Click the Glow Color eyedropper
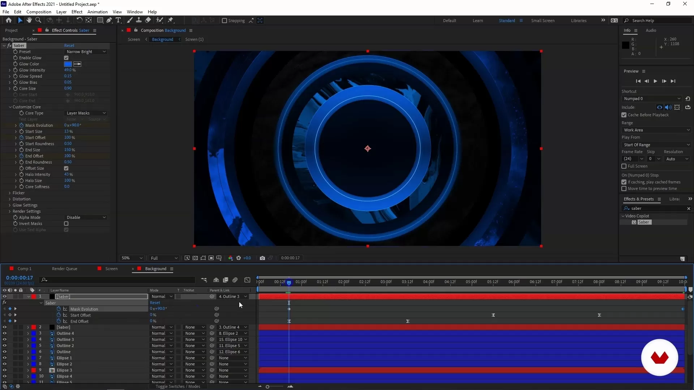Image resolution: width=694 pixels, height=390 pixels. pos(77,64)
